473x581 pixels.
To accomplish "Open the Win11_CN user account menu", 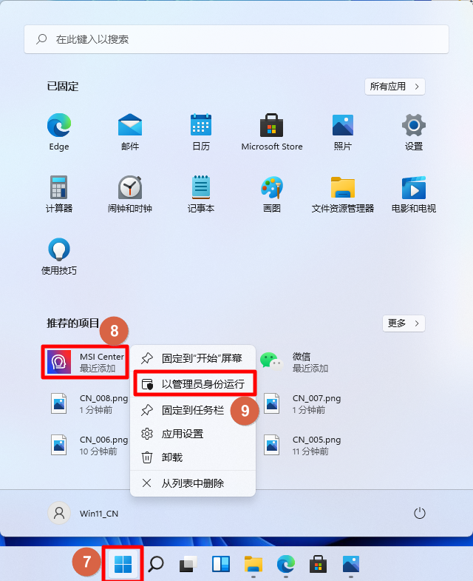I will click(84, 513).
